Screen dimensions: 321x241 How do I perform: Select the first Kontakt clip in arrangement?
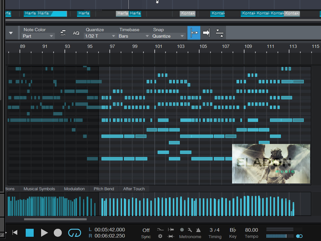coord(187,13)
